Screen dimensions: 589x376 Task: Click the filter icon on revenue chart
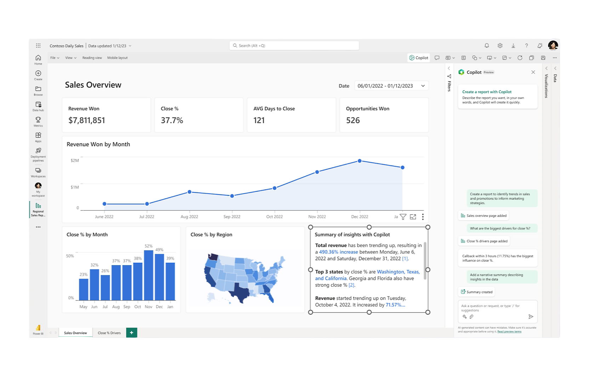[403, 217]
